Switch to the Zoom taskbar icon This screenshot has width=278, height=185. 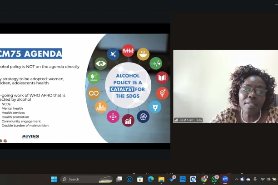(x=225, y=179)
